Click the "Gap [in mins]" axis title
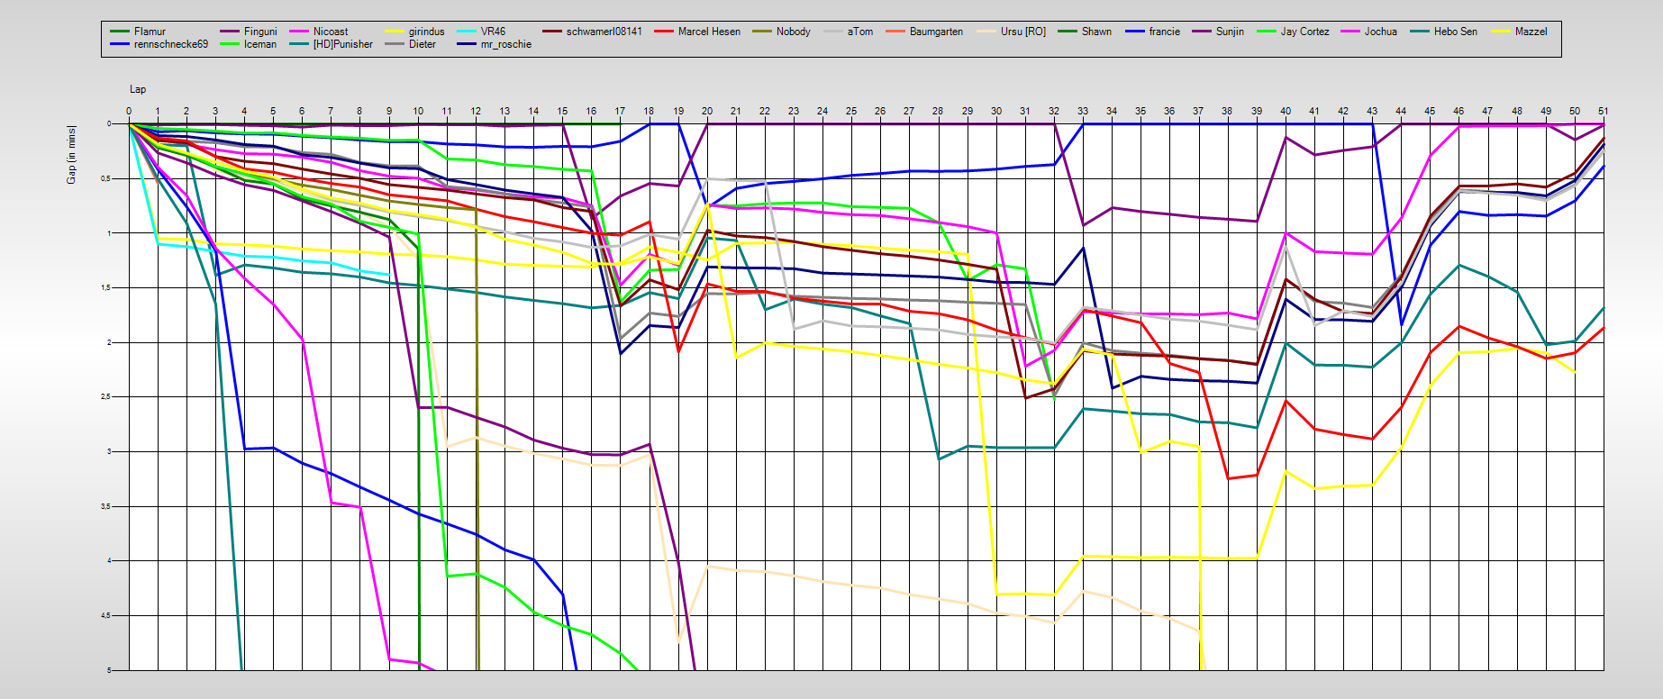The height and width of the screenshot is (699, 1663). [71, 155]
